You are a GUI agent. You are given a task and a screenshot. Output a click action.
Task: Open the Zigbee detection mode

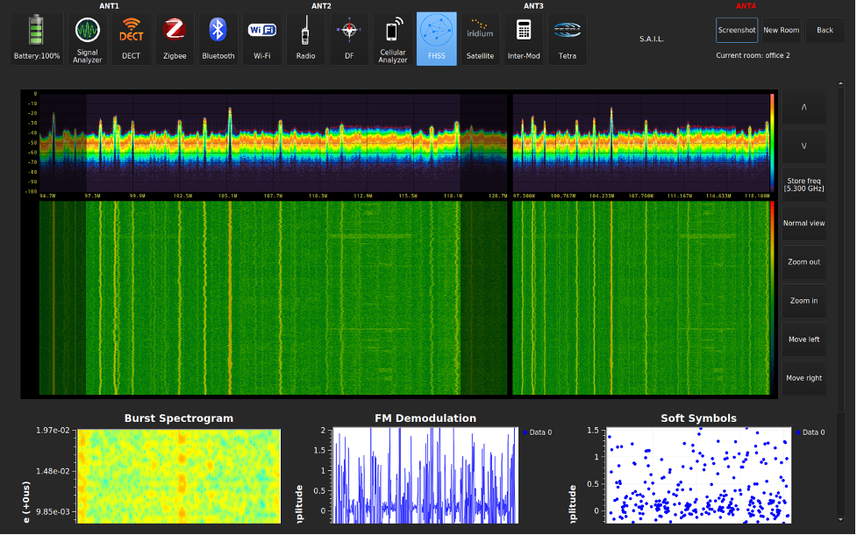174,39
